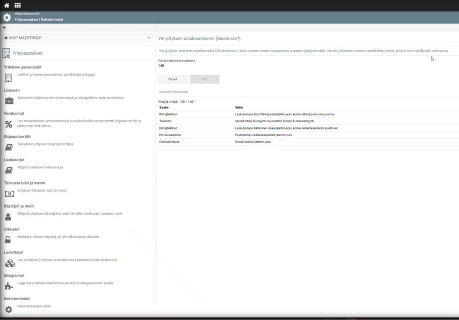Go to the home icon in top bar
The height and width of the screenshot is (320, 459).
click(6, 5)
